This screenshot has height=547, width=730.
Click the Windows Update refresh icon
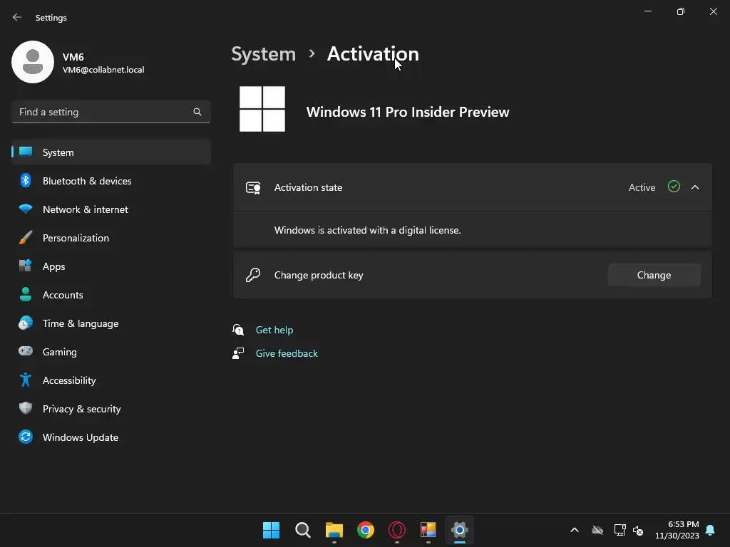pyautogui.click(x=26, y=437)
